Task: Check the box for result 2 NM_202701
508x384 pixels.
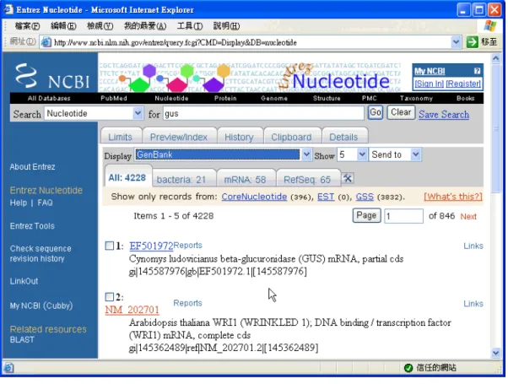Action: [x=110, y=296]
